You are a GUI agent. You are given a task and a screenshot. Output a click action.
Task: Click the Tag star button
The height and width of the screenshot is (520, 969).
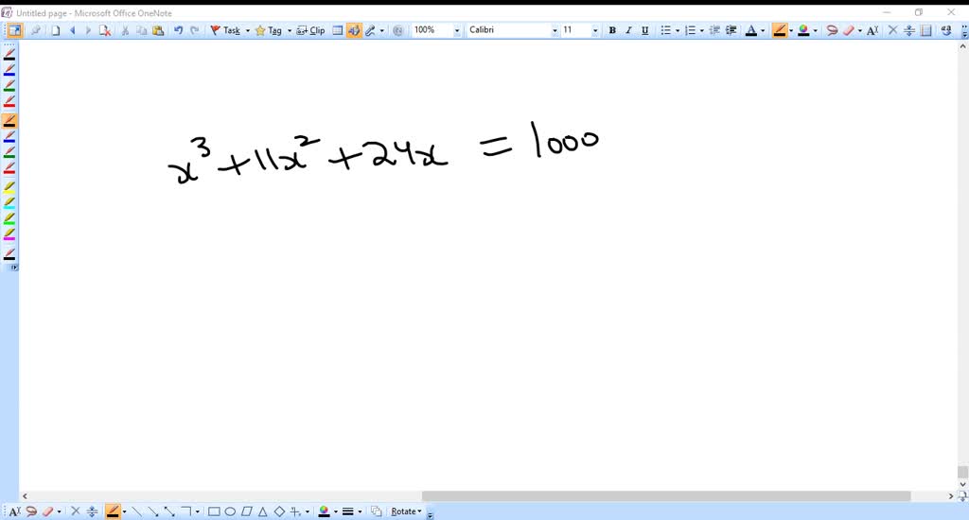(268, 30)
